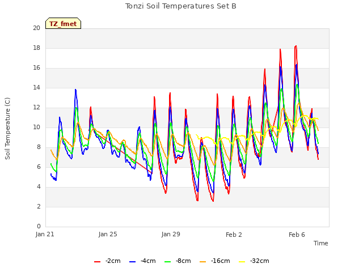The image size is (363, 272).
Task: Click the 12 y-axis tick label
Action: [36, 108]
